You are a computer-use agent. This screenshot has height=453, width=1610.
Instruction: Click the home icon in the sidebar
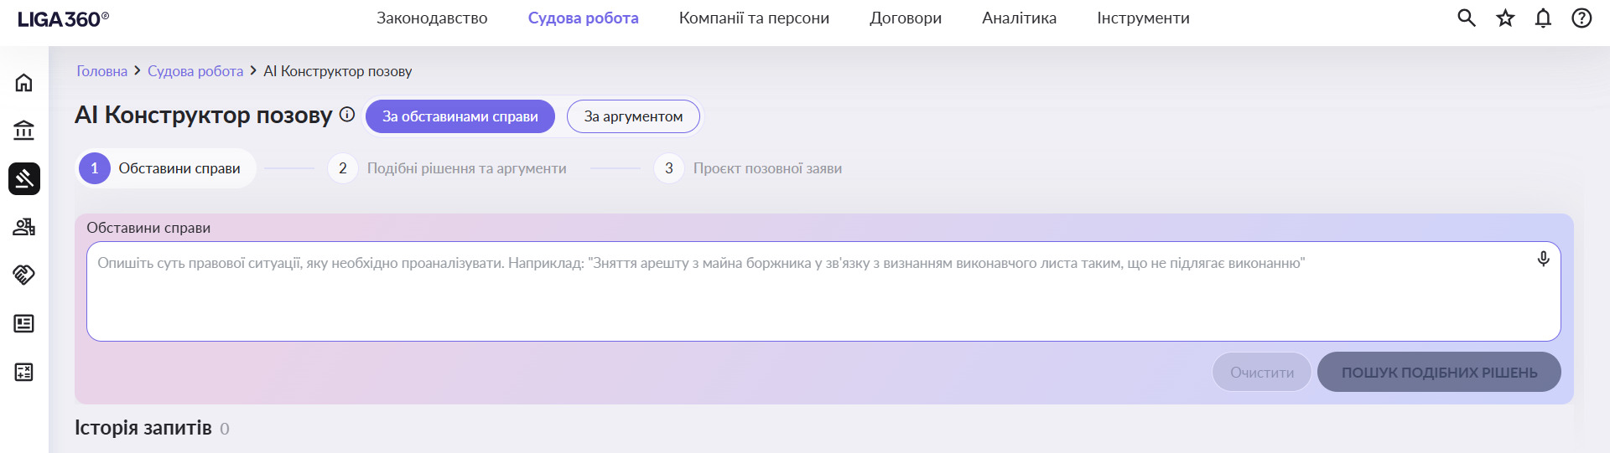(x=24, y=83)
